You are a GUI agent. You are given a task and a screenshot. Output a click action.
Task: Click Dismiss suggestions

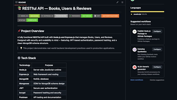pos(157,80)
